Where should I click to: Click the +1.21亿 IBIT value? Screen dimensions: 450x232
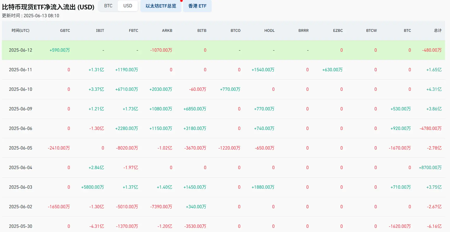[x=96, y=109]
